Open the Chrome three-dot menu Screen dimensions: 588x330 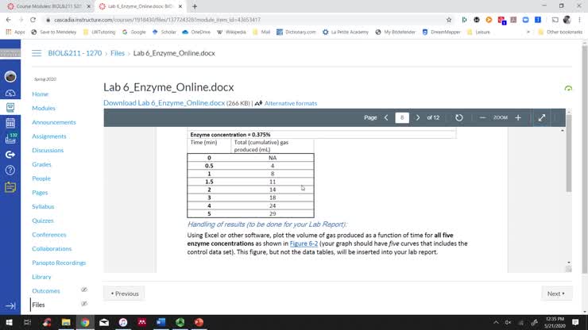click(x=580, y=19)
